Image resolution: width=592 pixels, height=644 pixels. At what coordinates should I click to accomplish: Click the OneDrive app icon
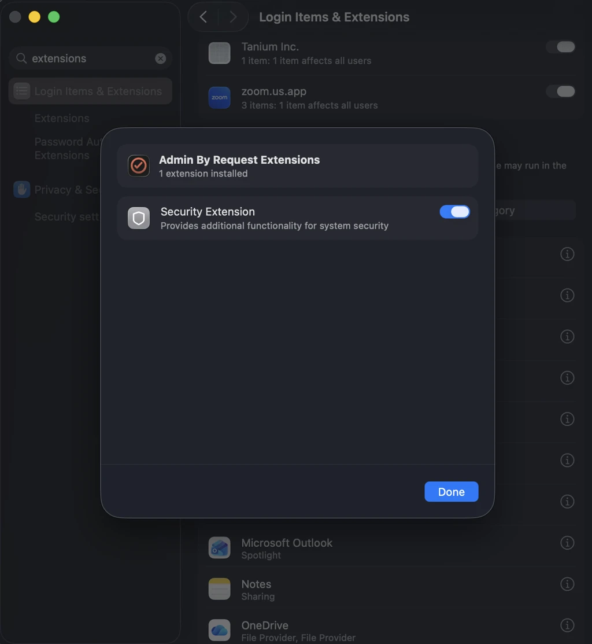click(x=220, y=630)
